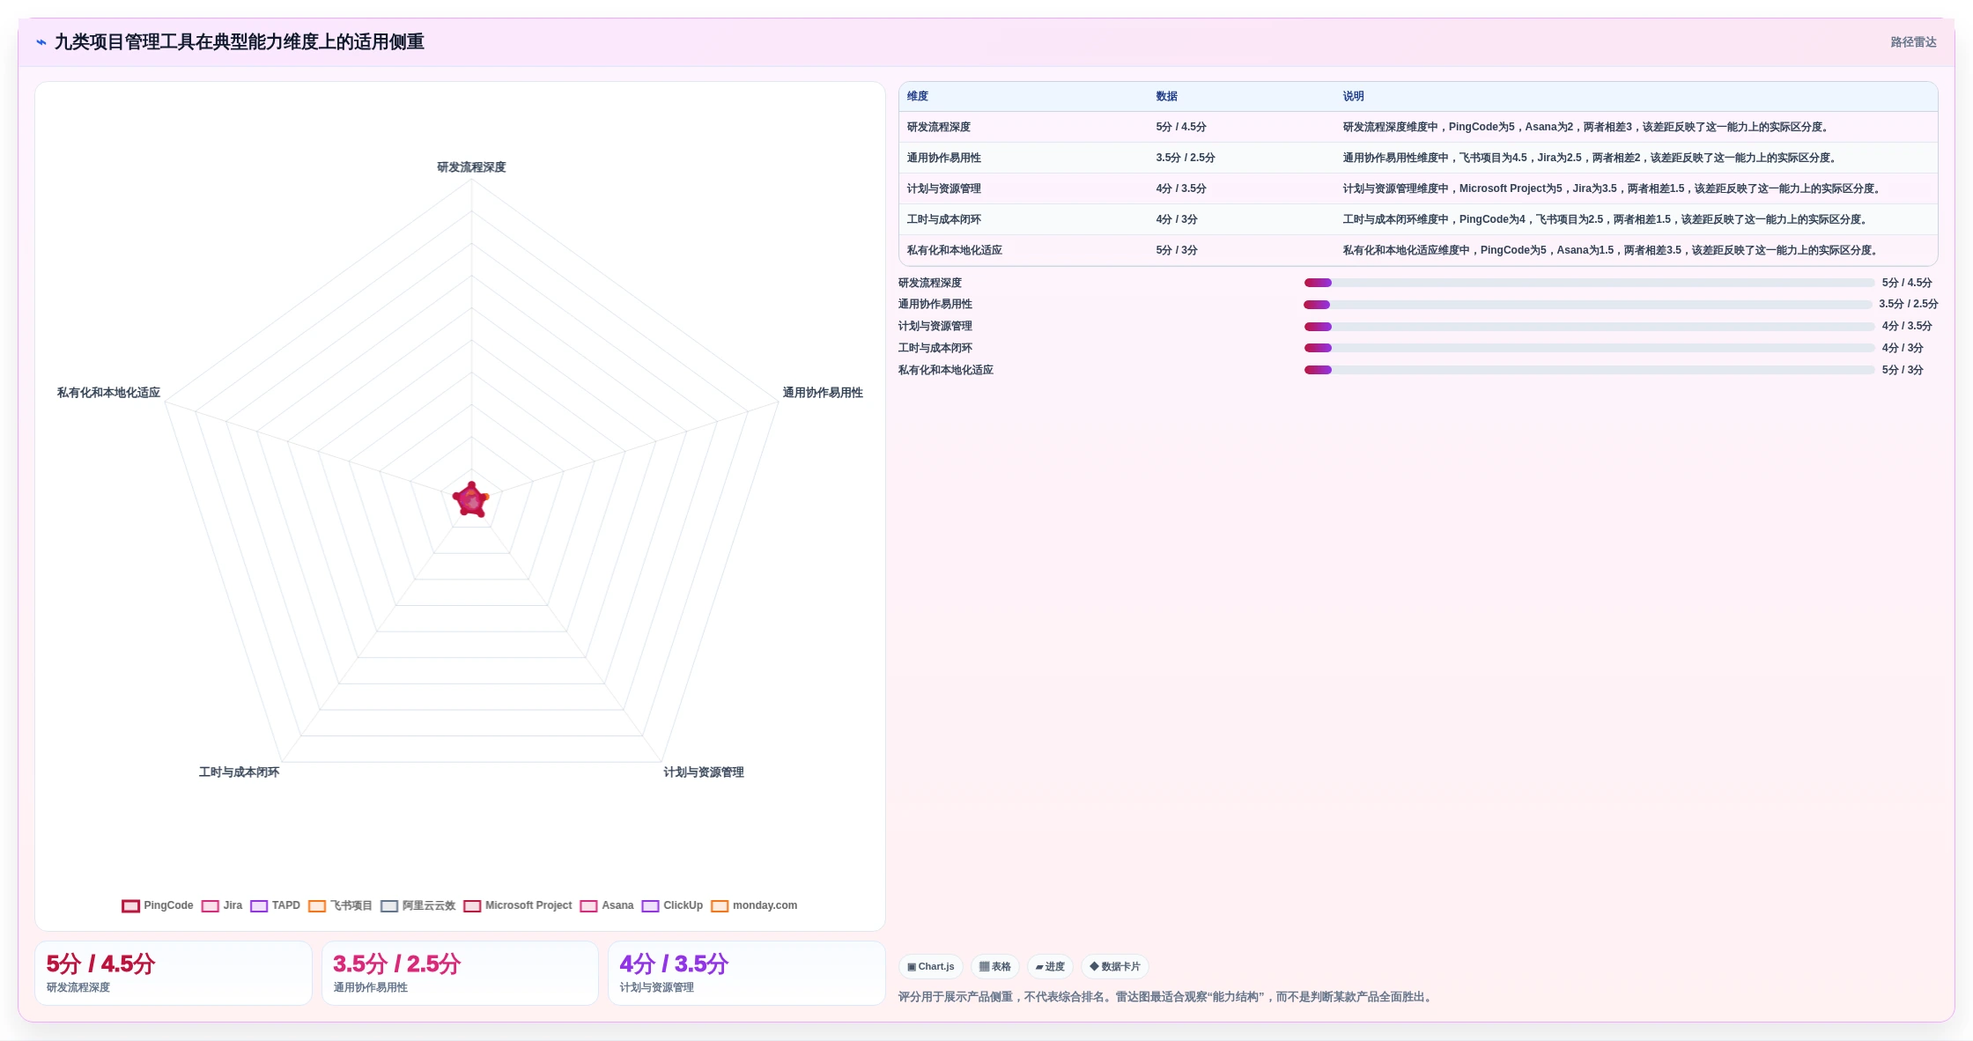The height and width of the screenshot is (1041, 1973).
Task: Toggle the PingCode legend swatch
Action: pyautogui.click(x=130, y=905)
